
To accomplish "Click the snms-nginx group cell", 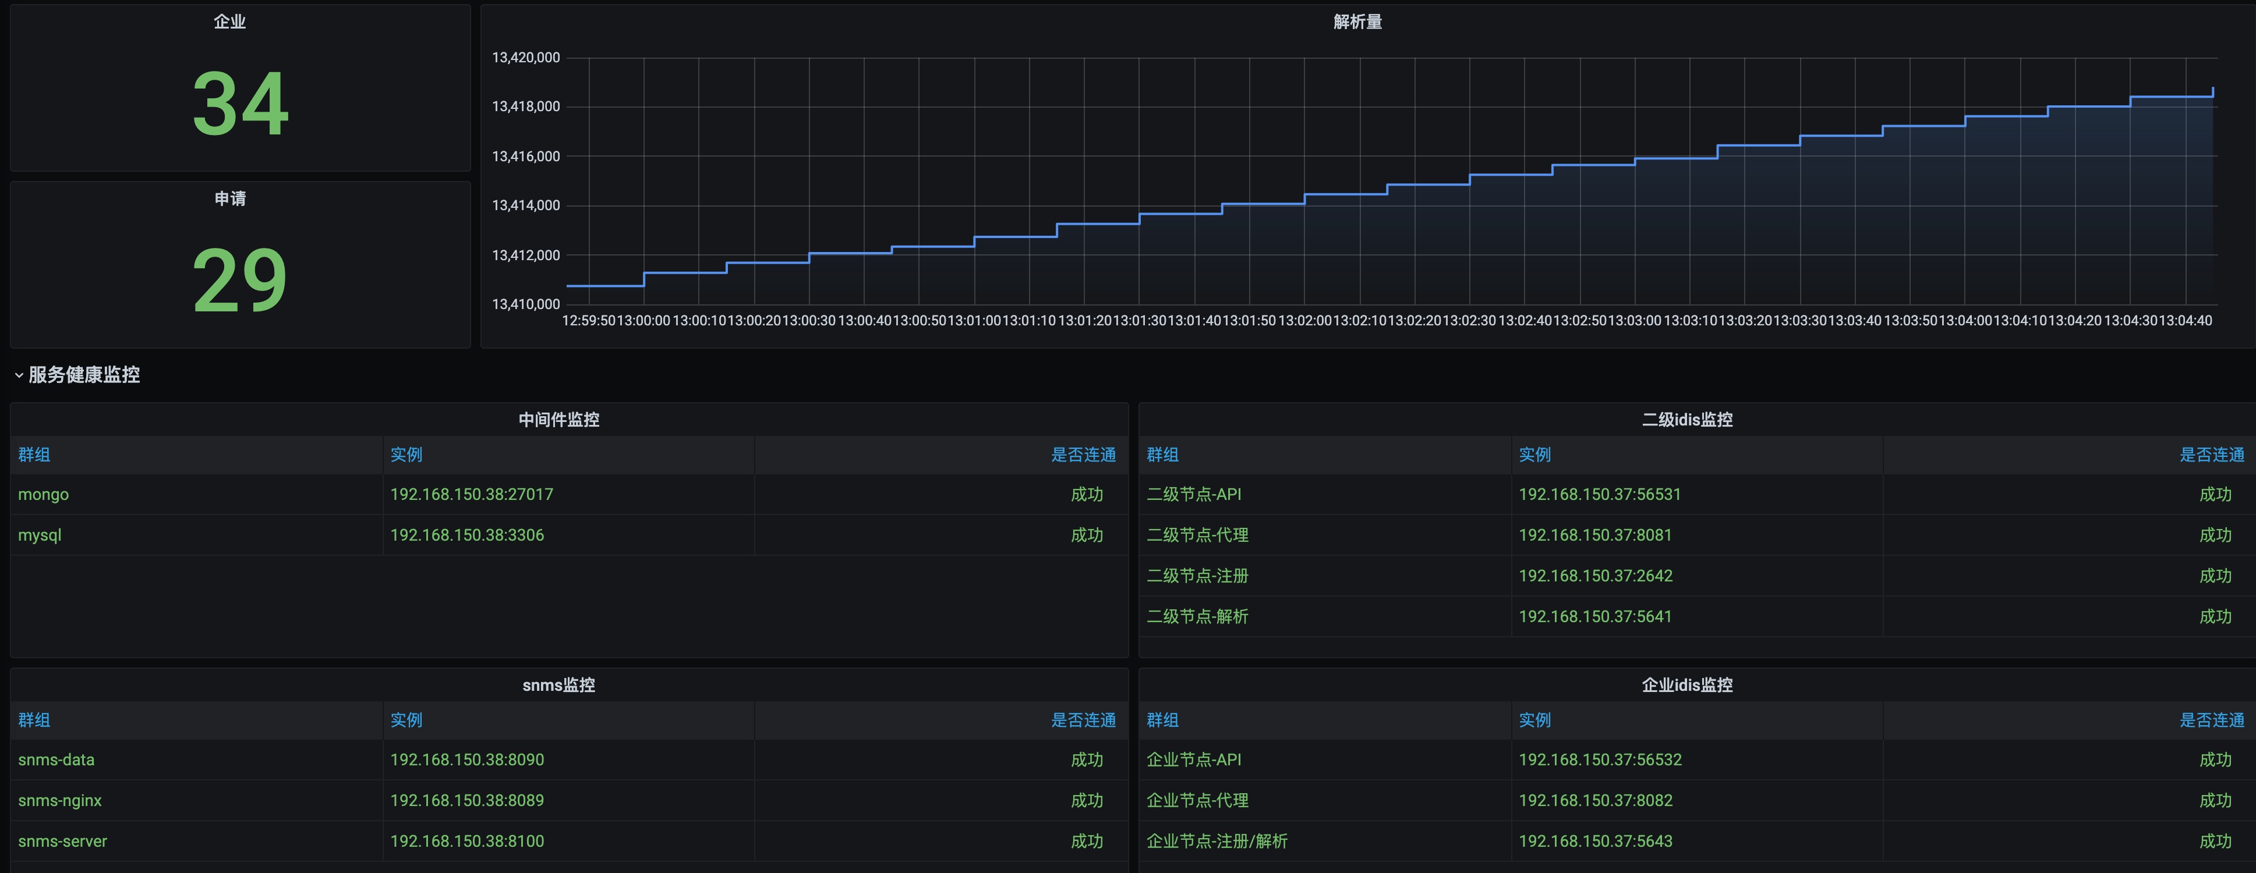I will point(59,800).
